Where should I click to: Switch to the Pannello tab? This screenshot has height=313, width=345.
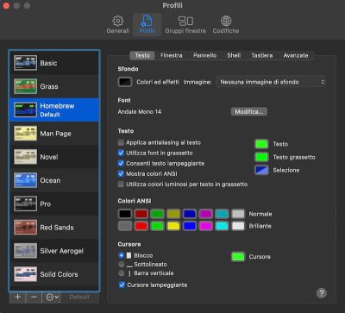204,55
